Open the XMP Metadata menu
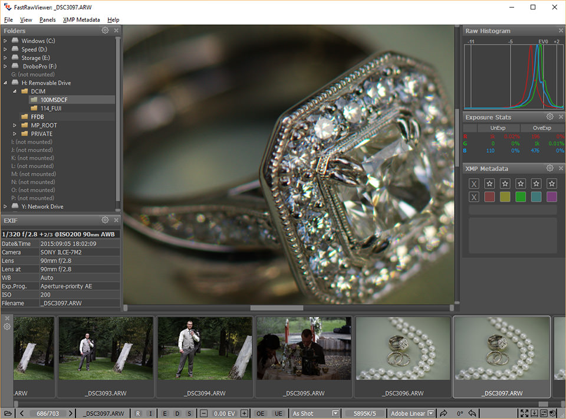The width and height of the screenshot is (566, 419). coord(81,19)
